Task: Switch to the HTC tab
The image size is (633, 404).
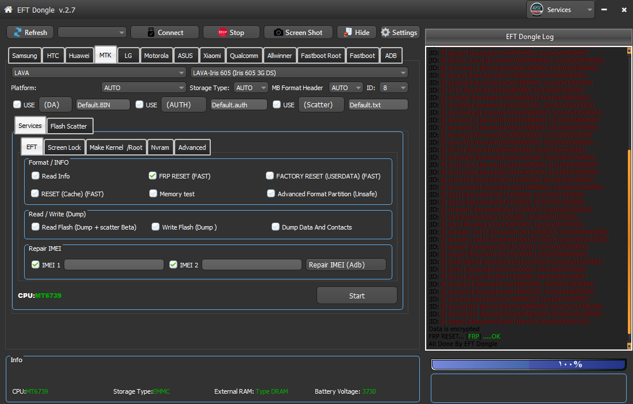Action: pyautogui.click(x=53, y=56)
